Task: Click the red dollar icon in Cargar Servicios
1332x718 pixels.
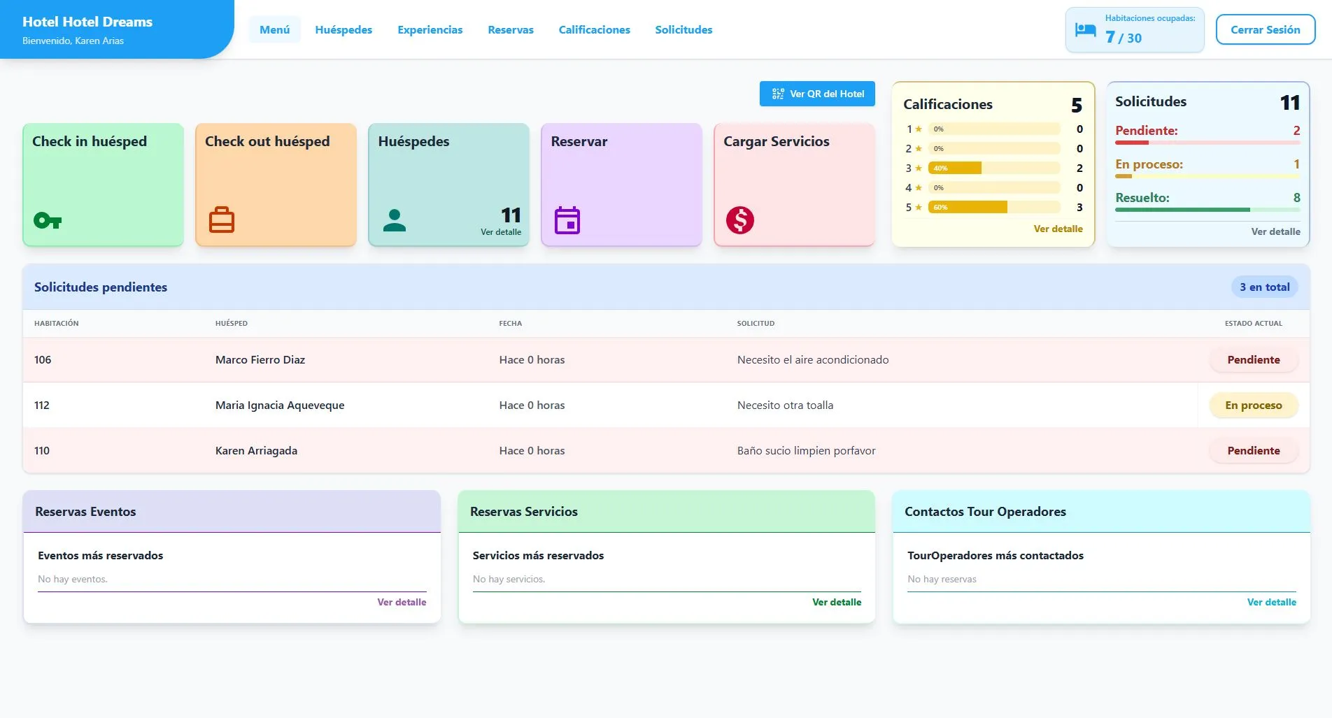Action: 740,220
